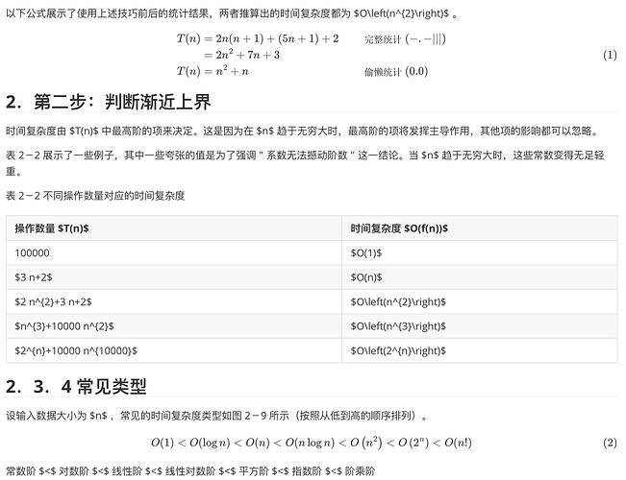Viewport: 626px width, 480px height.
Task: Click the label '完整统计 (-.-|||)'
Action: tap(405, 39)
